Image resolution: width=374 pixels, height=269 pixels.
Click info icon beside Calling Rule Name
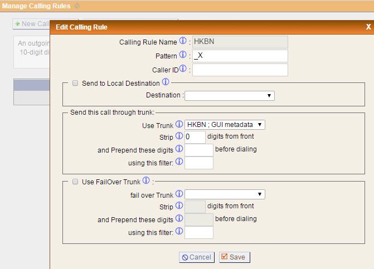click(x=183, y=41)
